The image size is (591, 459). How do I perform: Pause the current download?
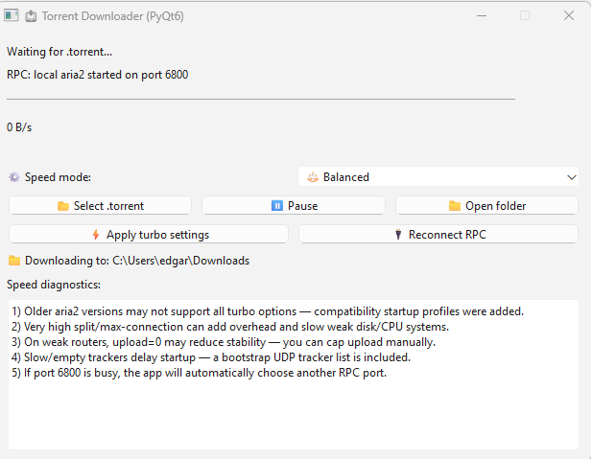294,206
